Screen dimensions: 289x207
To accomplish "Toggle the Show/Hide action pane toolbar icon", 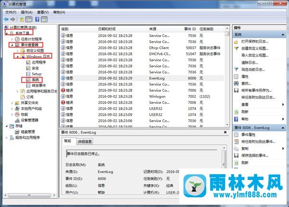I will point(44,19).
